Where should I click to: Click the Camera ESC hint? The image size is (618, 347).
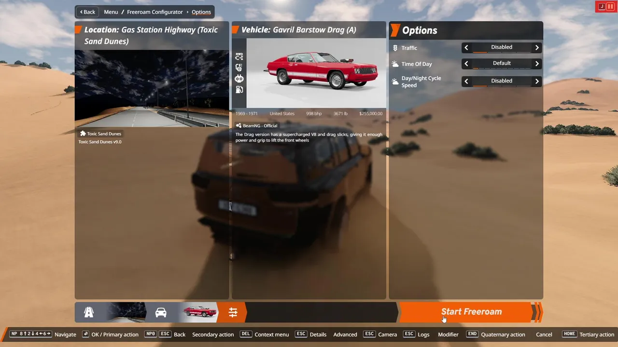coord(380,334)
